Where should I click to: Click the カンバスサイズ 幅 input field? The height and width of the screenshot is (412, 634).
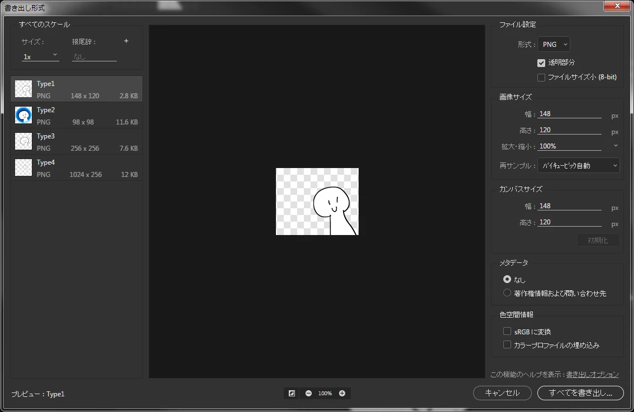[569, 206]
